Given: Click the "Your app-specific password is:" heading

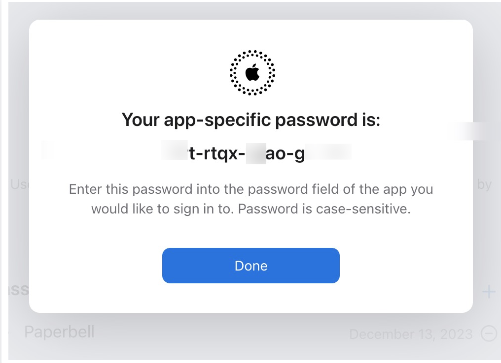Looking at the screenshot, I should 250,120.
